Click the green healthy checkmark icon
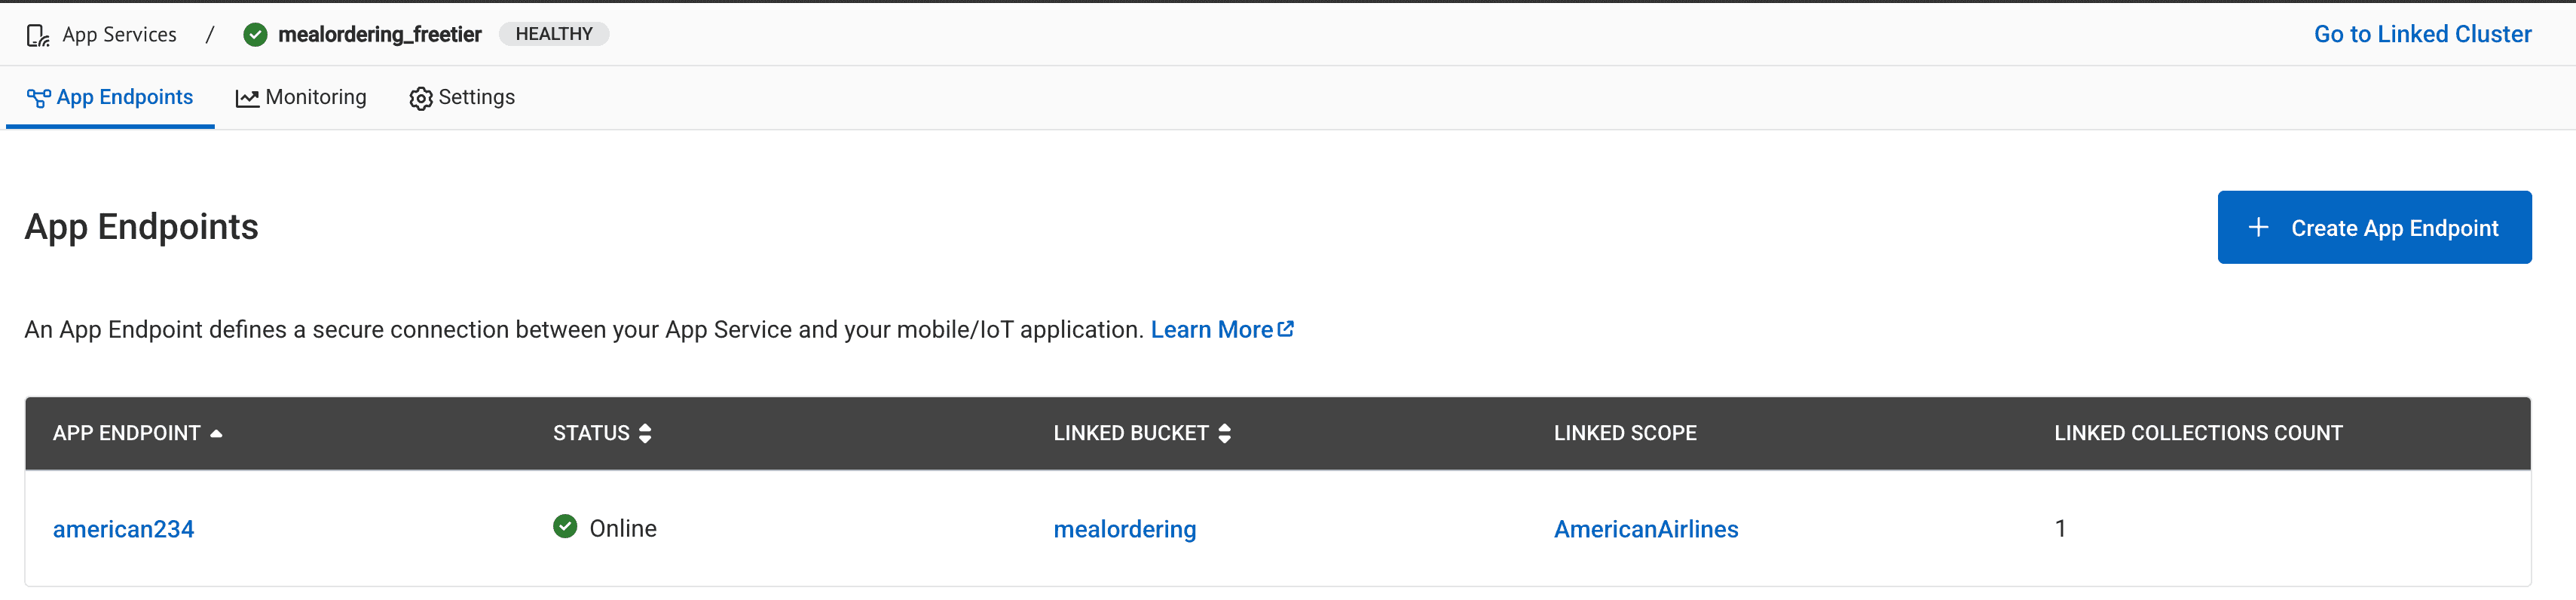Screen dimensions: 2576x600 tap(255, 35)
